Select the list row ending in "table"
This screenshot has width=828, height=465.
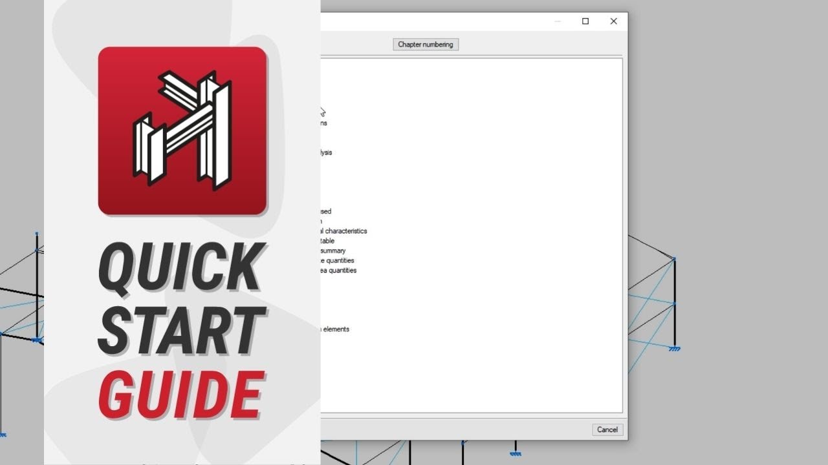(328, 241)
